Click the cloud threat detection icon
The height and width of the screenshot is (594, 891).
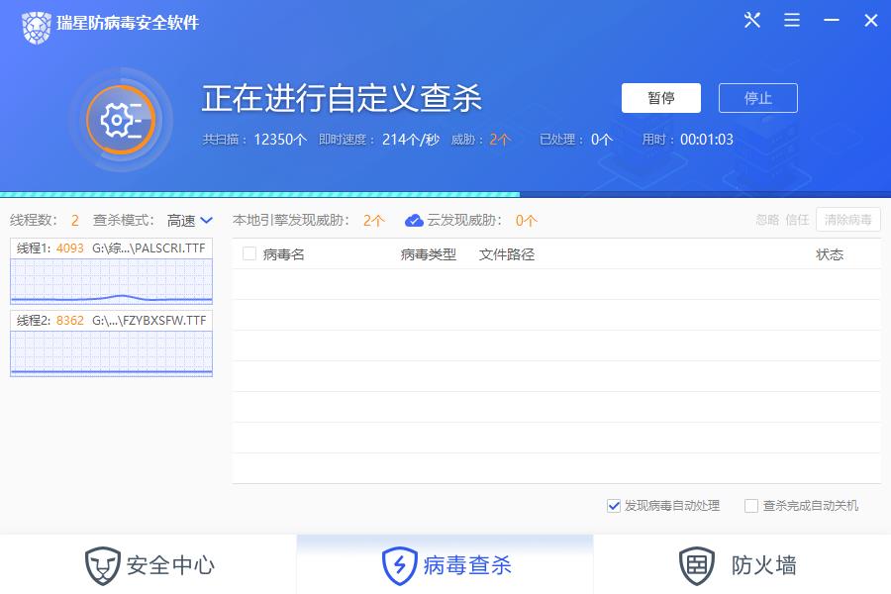coord(414,221)
